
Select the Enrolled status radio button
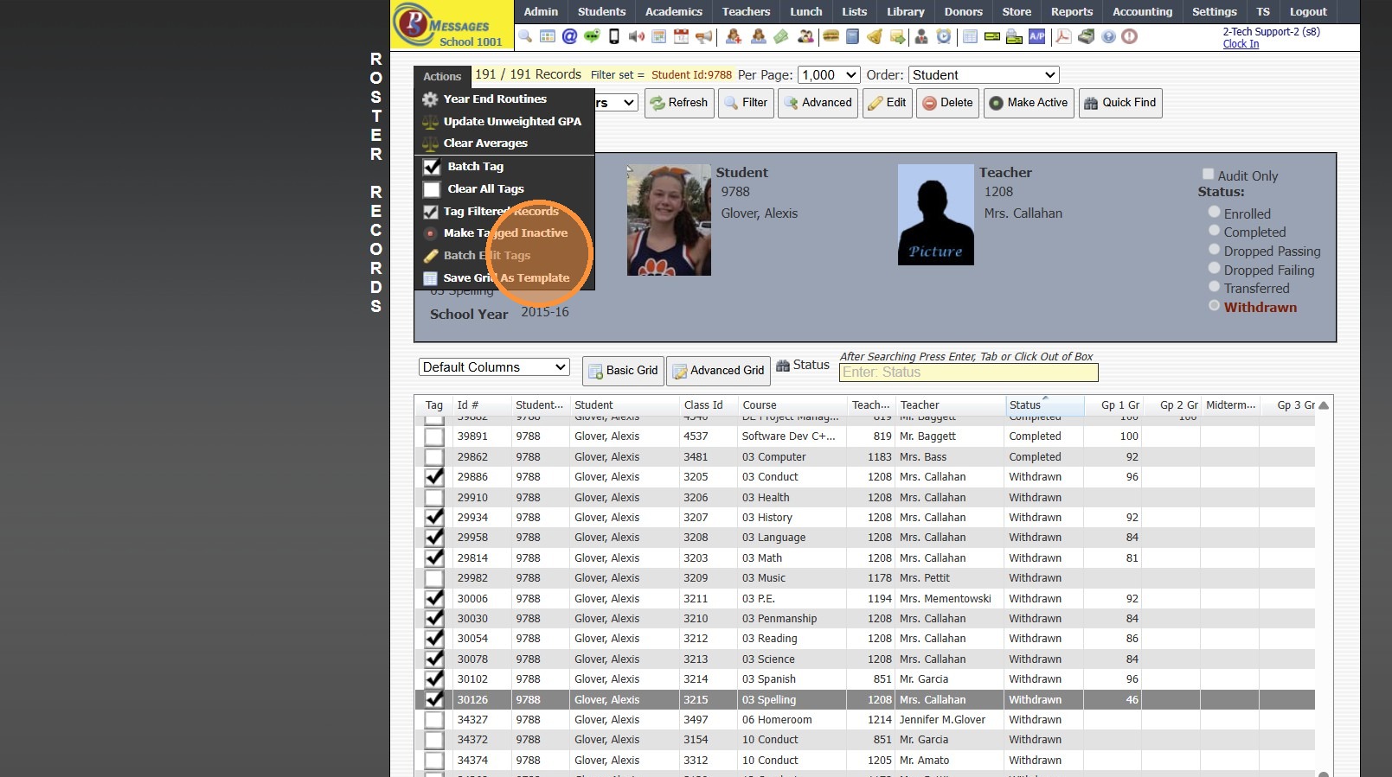pos(1214,213)
